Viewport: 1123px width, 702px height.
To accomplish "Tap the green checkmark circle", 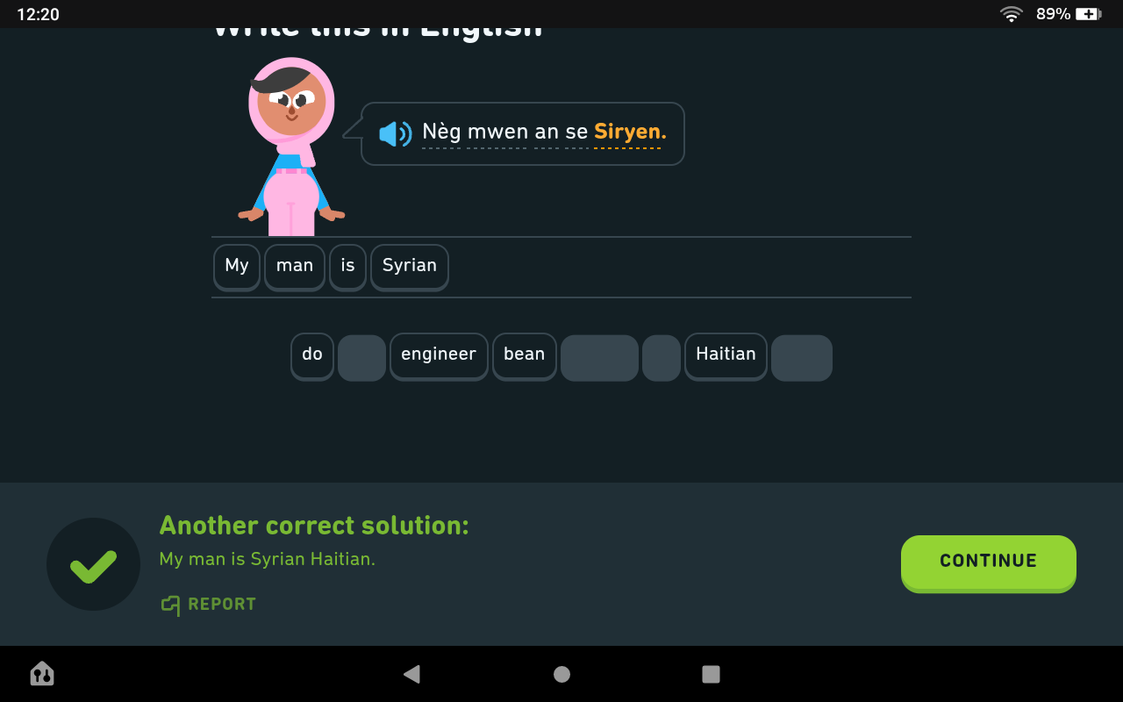I will tap(93, 564).
